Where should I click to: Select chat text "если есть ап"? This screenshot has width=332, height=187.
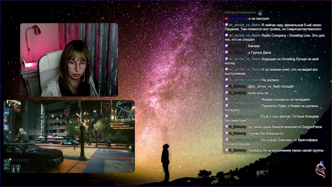click(x=258, y=93)
